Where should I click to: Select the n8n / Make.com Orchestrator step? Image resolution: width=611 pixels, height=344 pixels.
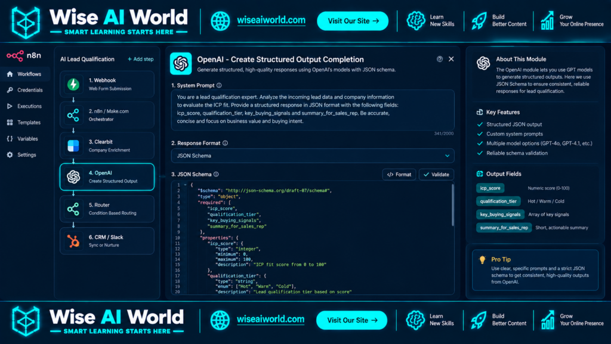click(x=107, y=115)
